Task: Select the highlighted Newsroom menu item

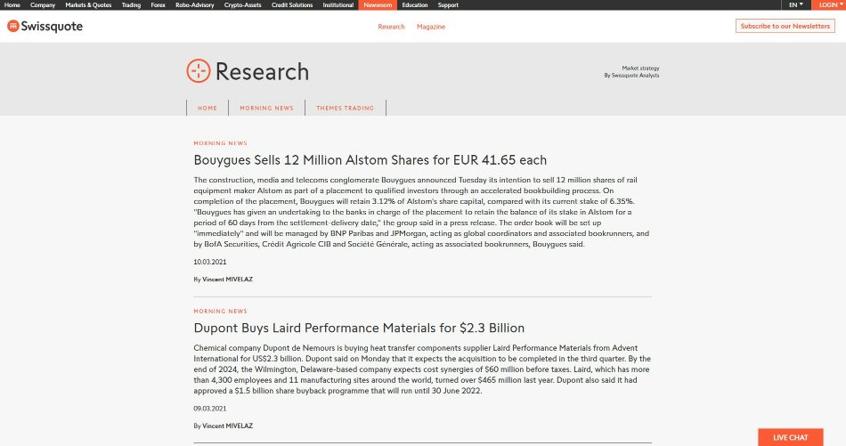Action: click(x=378, y=4)
